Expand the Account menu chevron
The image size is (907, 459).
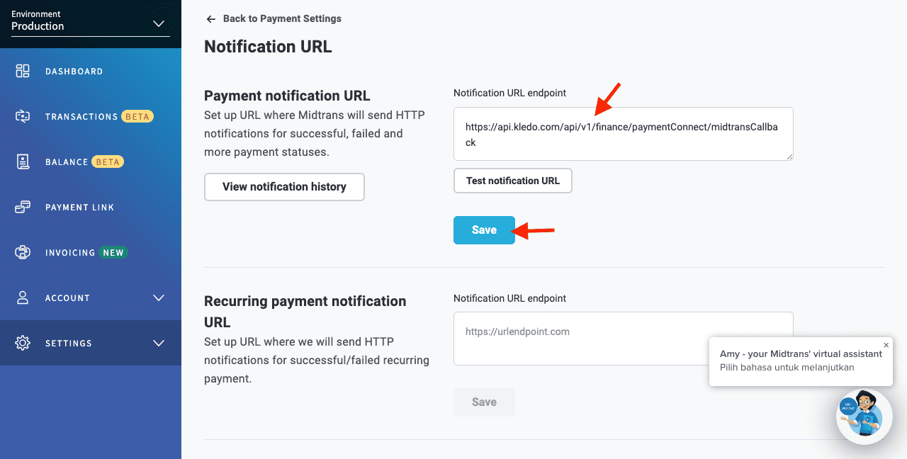(x=159, y=297)
